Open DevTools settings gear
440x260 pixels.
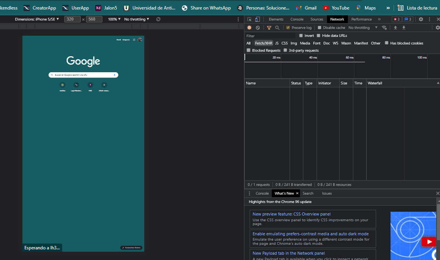click(x=421, y=19)
